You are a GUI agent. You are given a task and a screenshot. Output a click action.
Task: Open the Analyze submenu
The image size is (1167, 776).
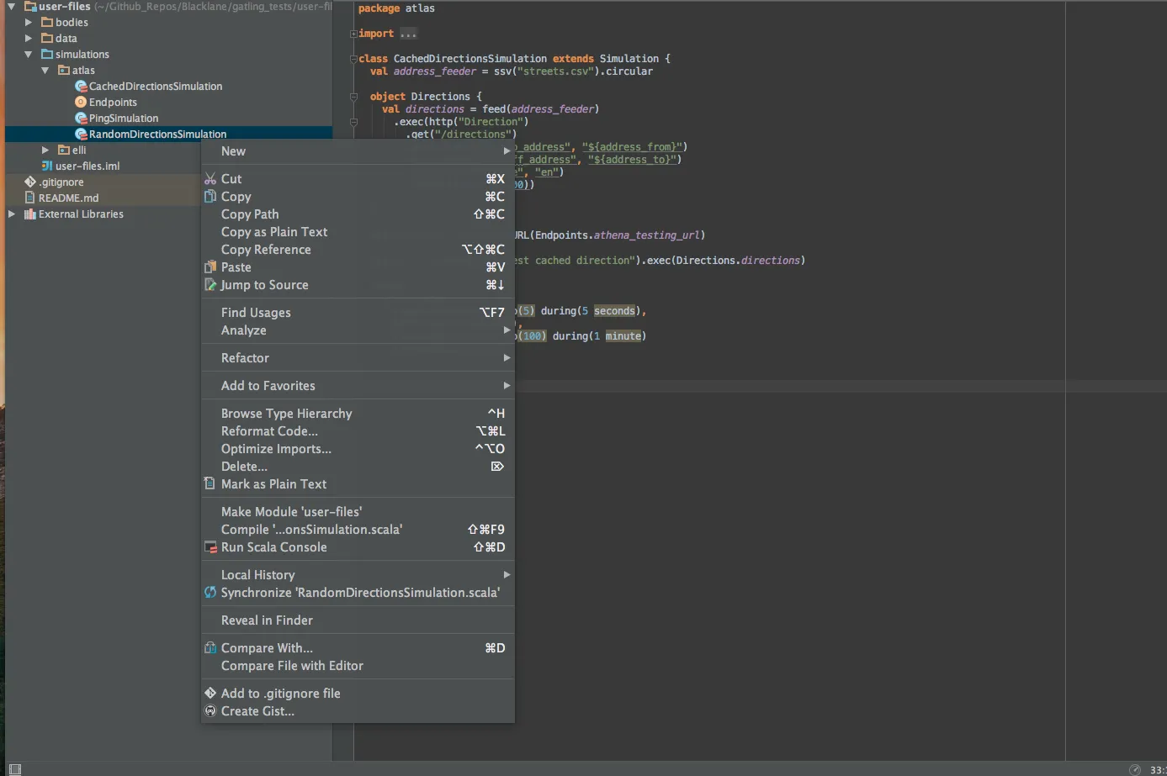tap(358, 330)
